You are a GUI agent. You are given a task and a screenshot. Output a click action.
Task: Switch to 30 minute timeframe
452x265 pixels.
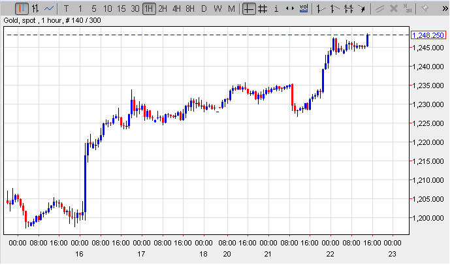tap(135, 8)
